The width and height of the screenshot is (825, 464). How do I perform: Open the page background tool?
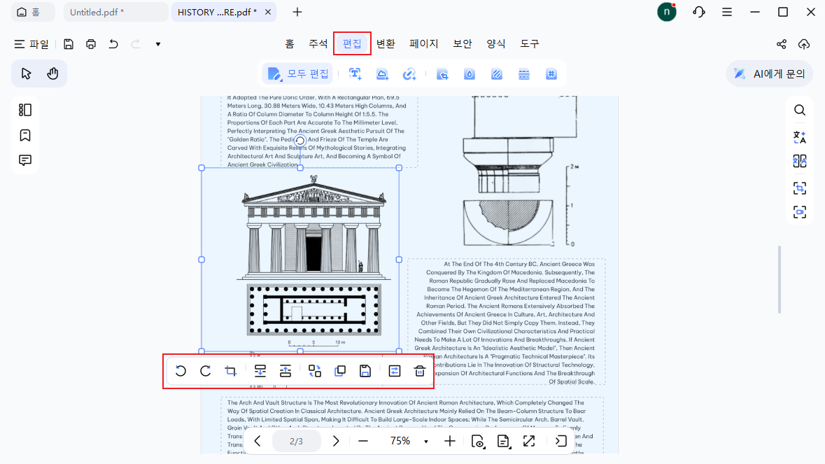coord(497,74)
